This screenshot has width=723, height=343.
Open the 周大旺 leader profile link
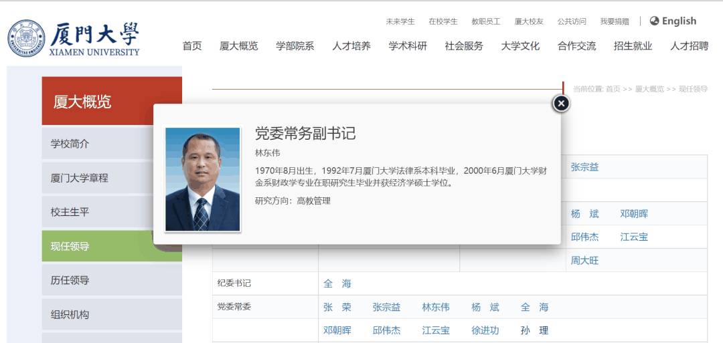coord(584,260)
